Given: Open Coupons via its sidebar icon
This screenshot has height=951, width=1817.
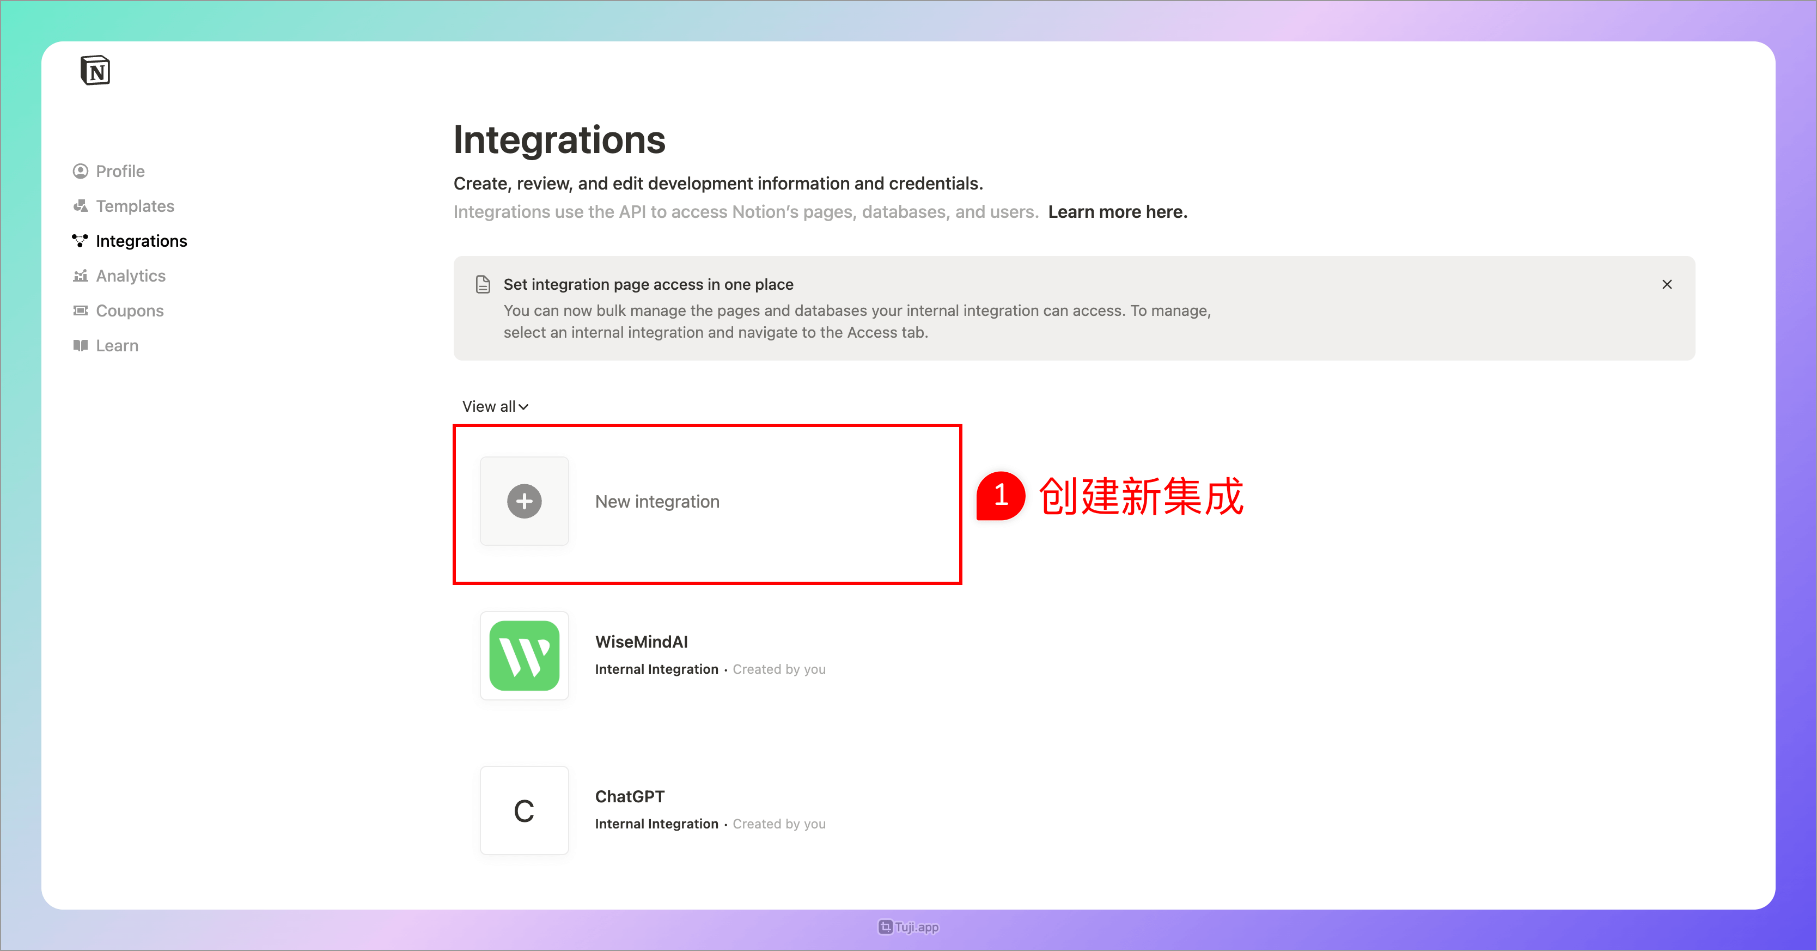Looking at the screenshot, I should point(80,310).
